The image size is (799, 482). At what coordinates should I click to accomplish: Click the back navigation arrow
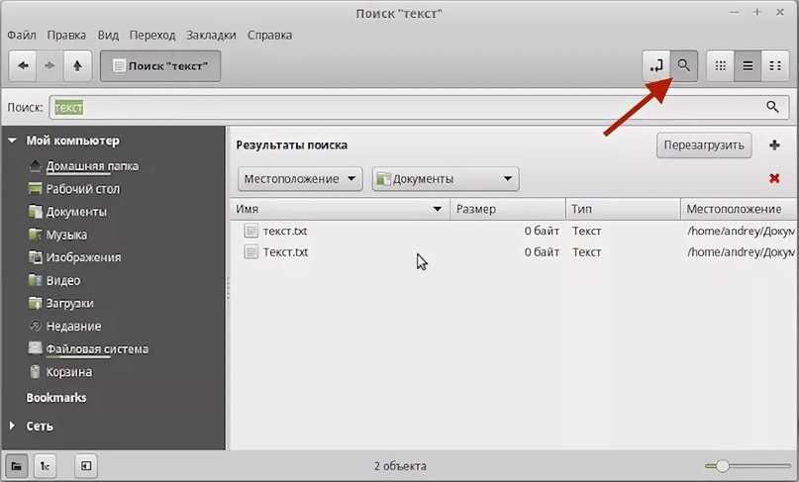23,66
